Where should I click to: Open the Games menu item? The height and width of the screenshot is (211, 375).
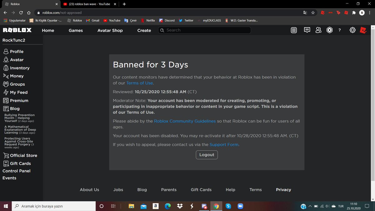(76, 30)
